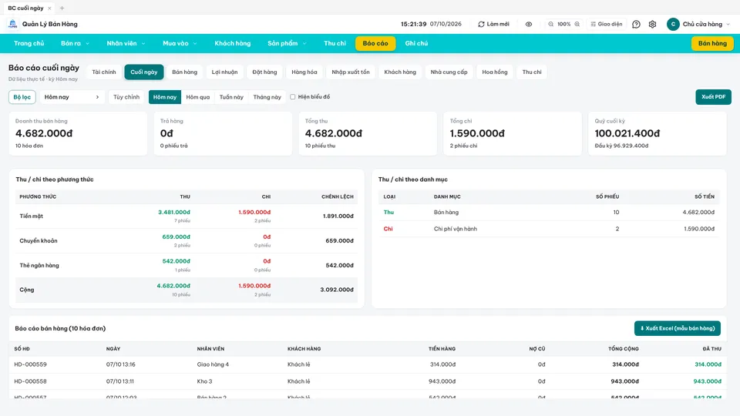Image resolution: width=740 pixels, height=416 pixels.
Task: Click the TỔNG CỘNG column header
Action: click(623, 349)
